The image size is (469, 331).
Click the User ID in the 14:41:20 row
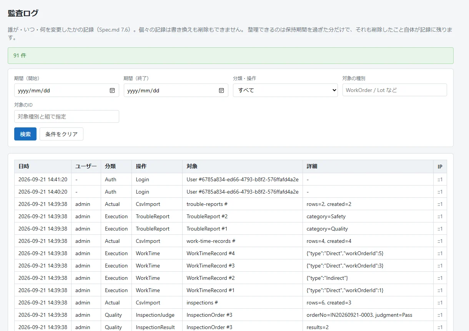[x=243, y=179]
